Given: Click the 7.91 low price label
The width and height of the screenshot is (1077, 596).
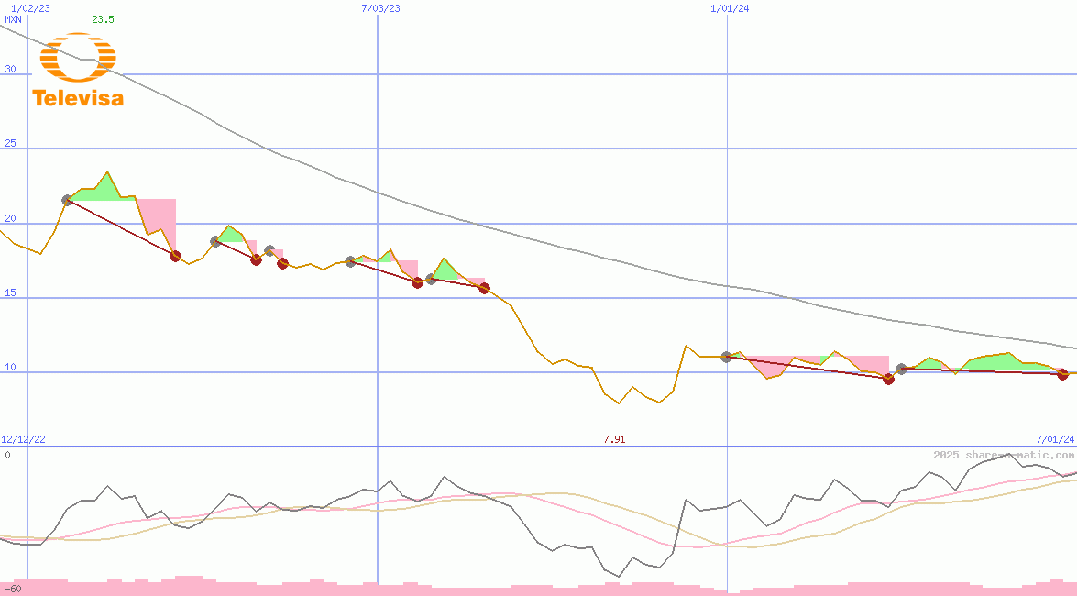Looking at the screenshot, I should pos(614,440).
